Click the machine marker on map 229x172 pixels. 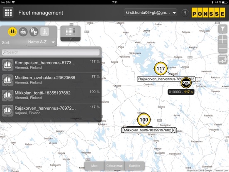pyautogui.click(x=186, y=83)
